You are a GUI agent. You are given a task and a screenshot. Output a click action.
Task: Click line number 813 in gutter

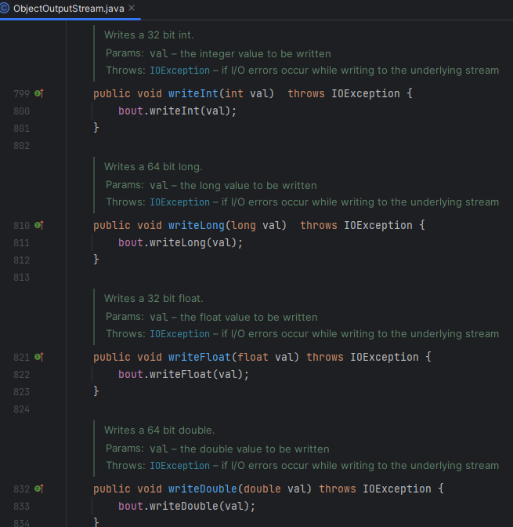click(21, 278)
